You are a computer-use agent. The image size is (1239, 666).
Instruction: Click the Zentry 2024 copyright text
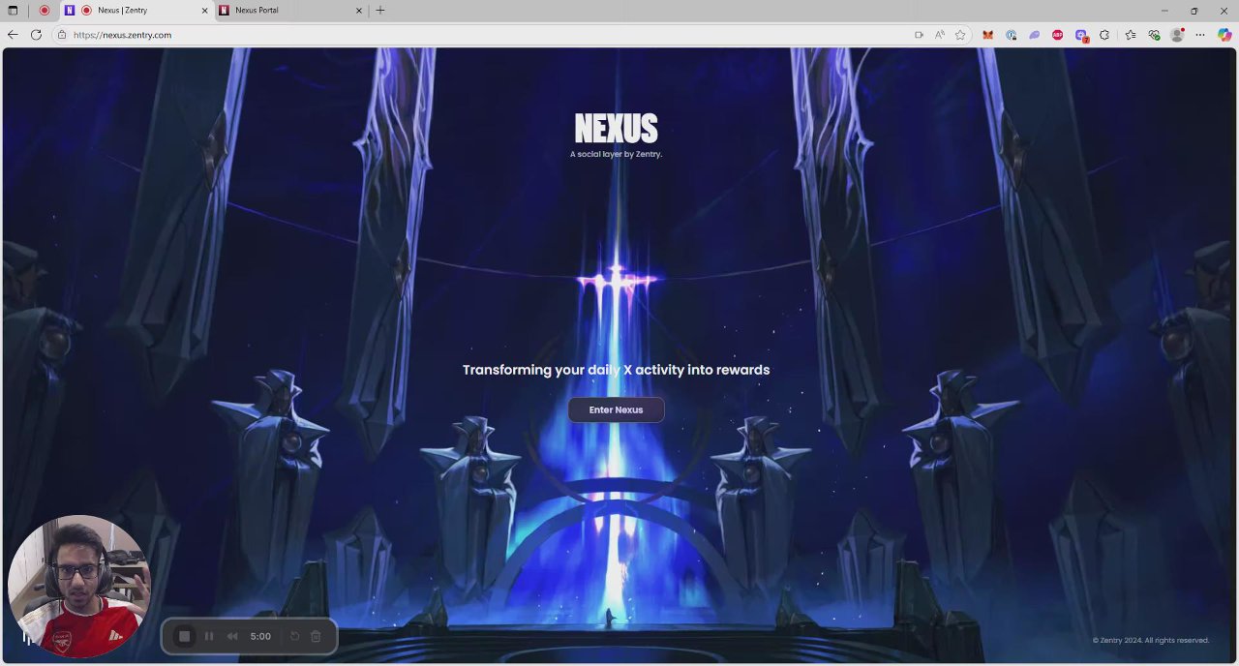point(1151,640)
